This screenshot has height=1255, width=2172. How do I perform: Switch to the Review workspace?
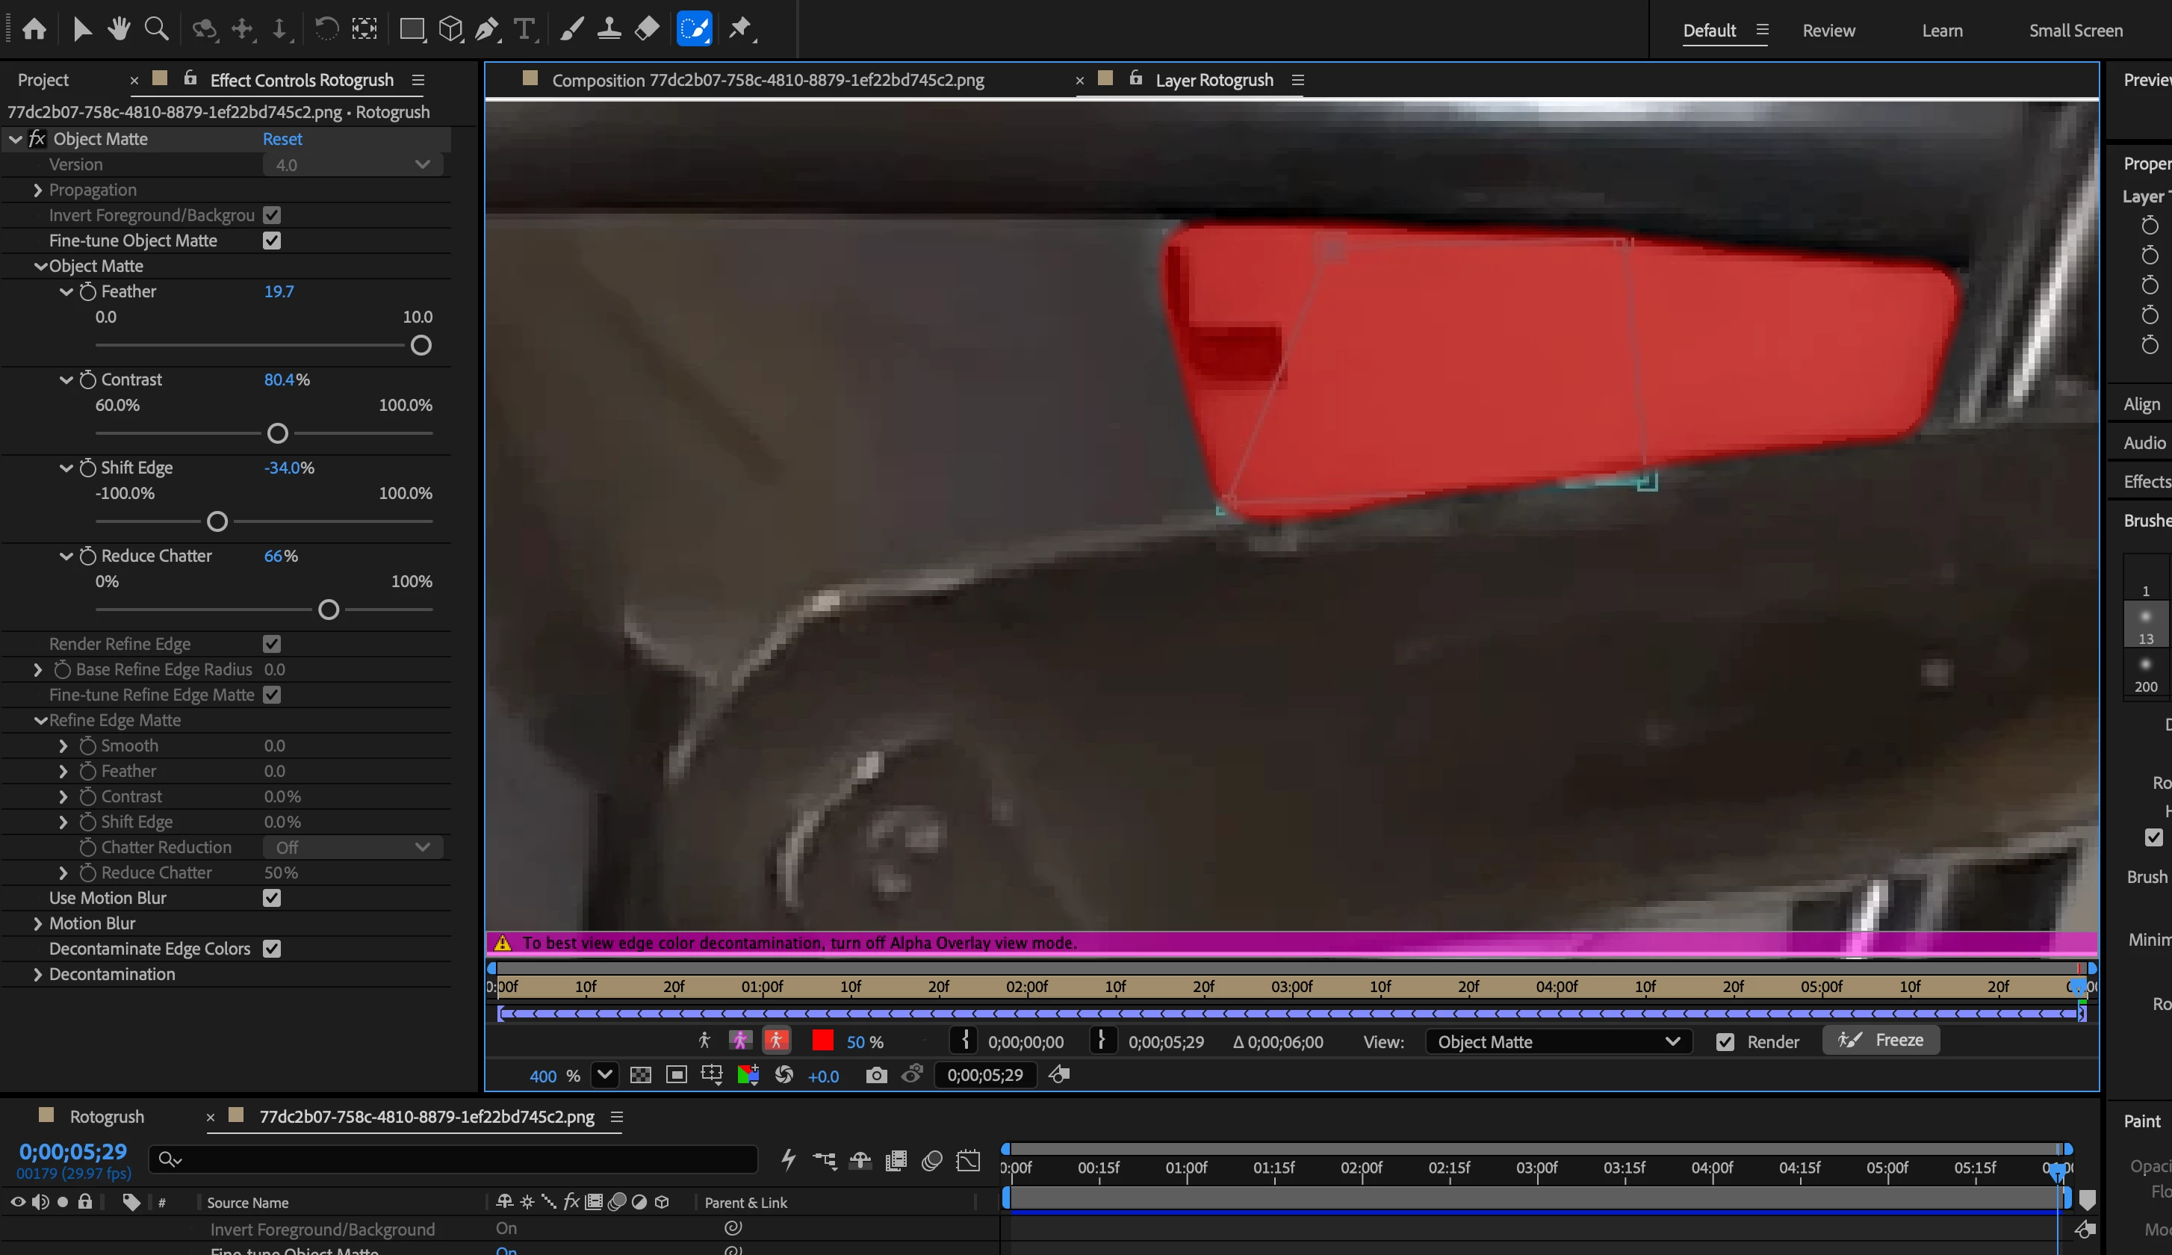[x=1828, y=30]
